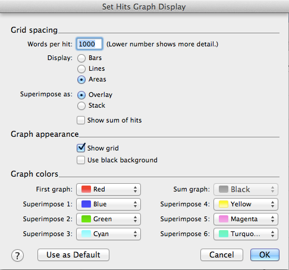Select the Bars display radio button
This screenshot has width=289, height=270.
tap(81, 58)
